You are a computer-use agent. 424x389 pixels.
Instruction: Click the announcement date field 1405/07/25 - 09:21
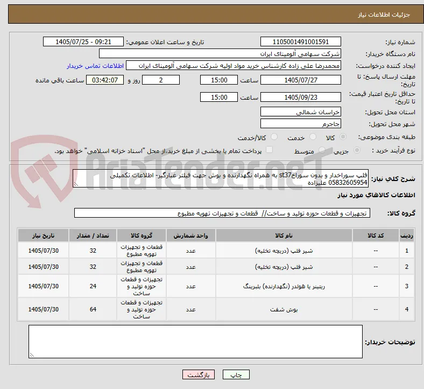pyautogui.click(x=83, y=42)
